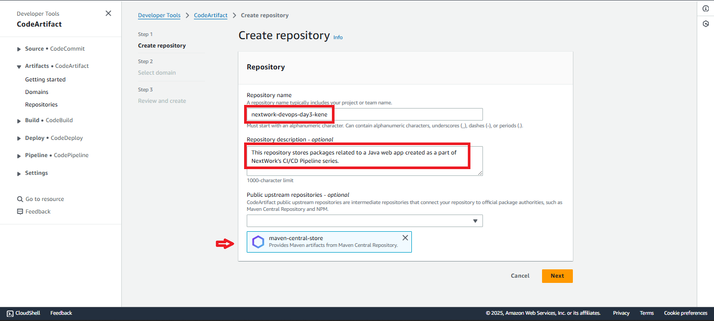The image size is (714, 321).
Task: Open the Info link beside Create repository
Action: coord(338,37)
